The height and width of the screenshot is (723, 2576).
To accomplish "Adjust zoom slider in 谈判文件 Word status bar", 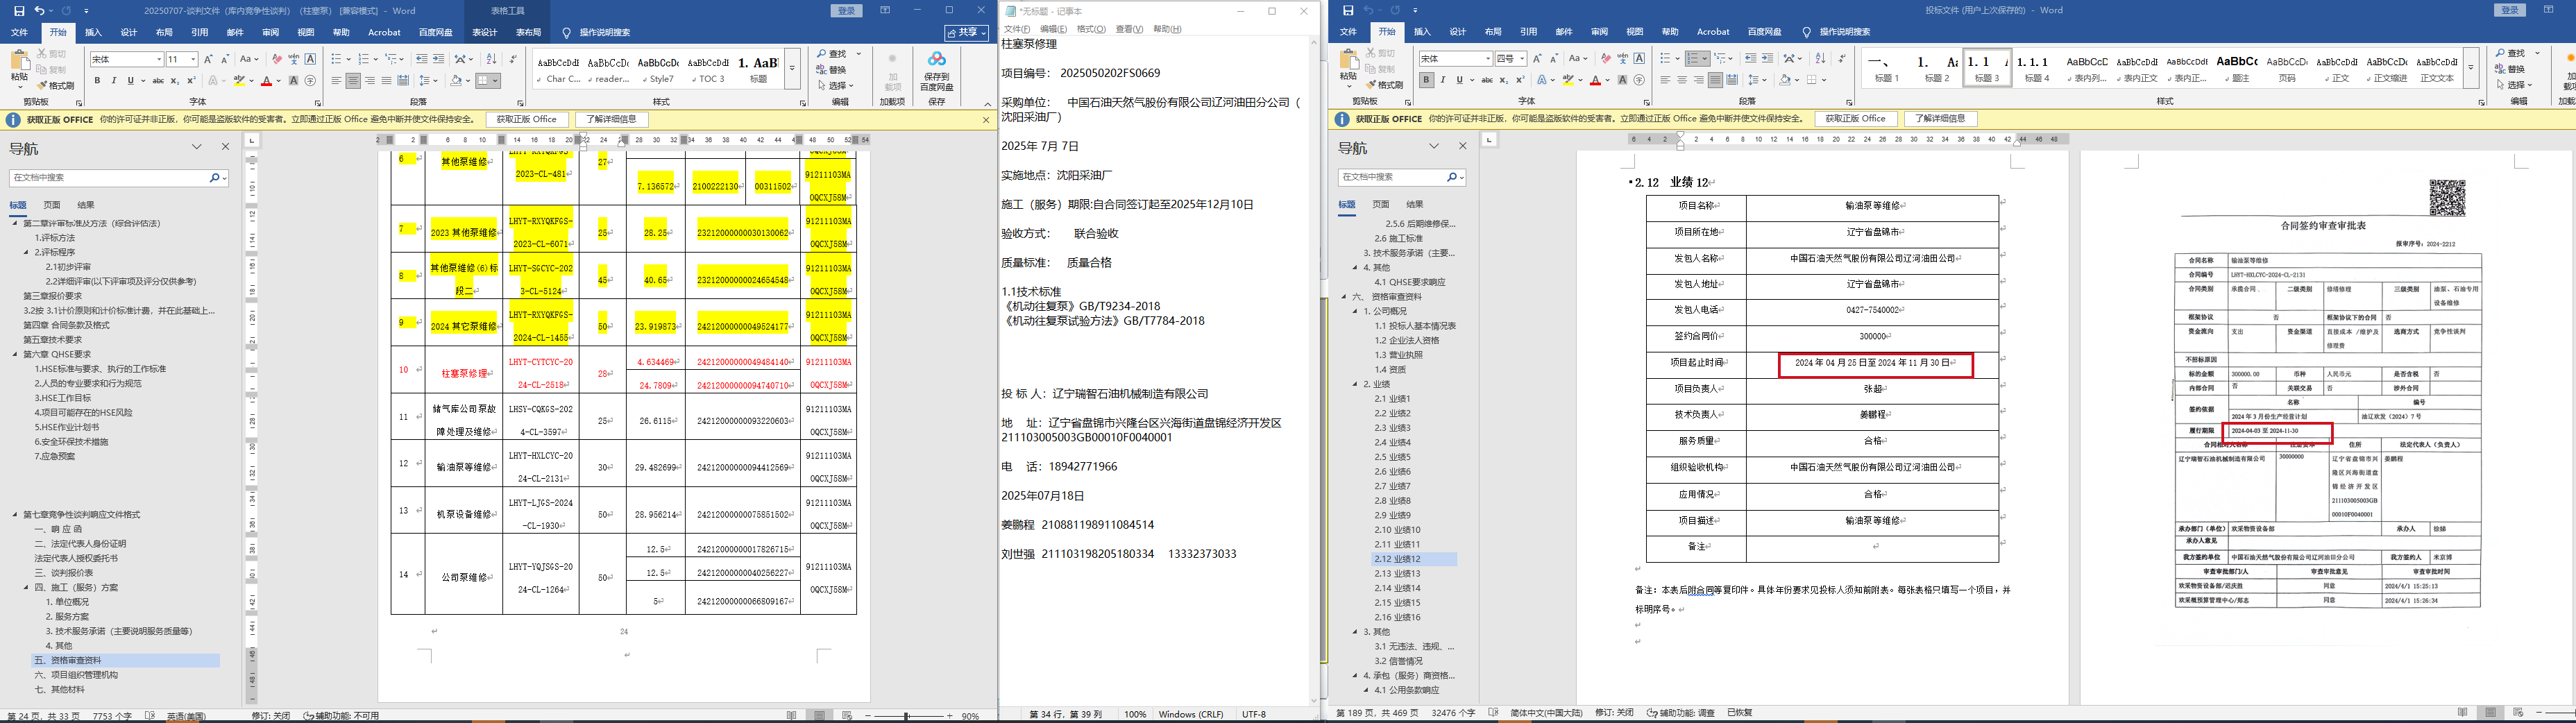I will coord(908,716).
